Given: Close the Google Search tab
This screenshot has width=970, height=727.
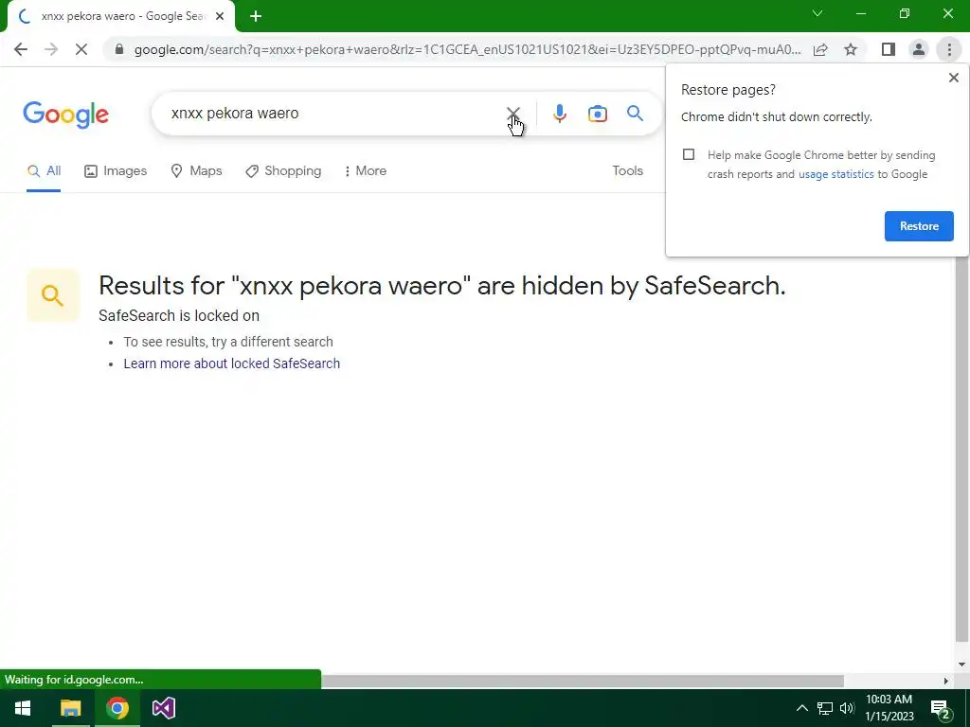Looking at the screenshot, I should click(220, 17).
